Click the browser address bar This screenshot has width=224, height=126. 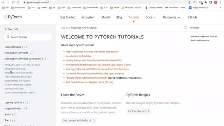tap(106, 2)
